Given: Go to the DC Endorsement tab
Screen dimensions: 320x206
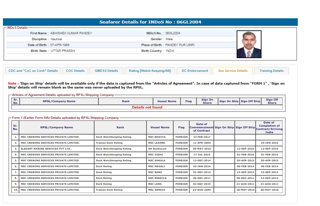Looking at the screenshot, I should [x=195, y=71].
